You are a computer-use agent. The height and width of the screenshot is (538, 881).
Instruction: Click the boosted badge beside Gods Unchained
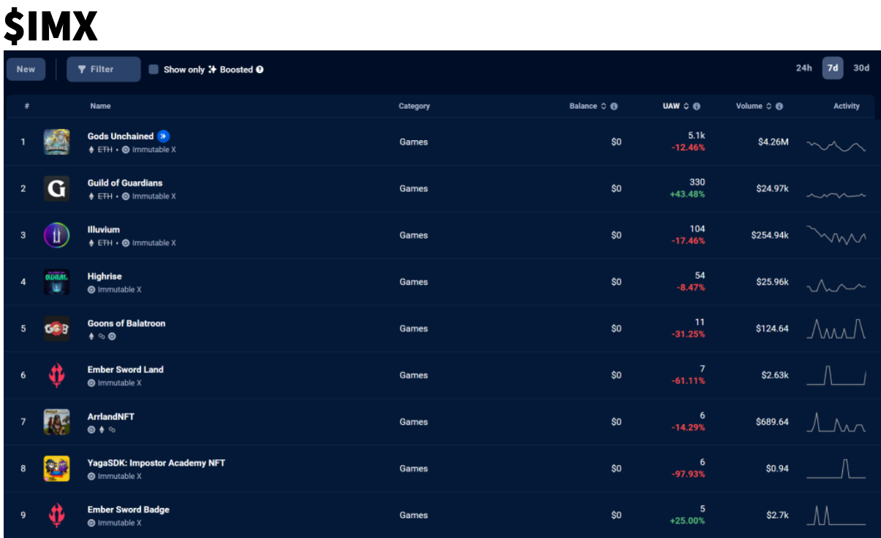pos(162,136)
